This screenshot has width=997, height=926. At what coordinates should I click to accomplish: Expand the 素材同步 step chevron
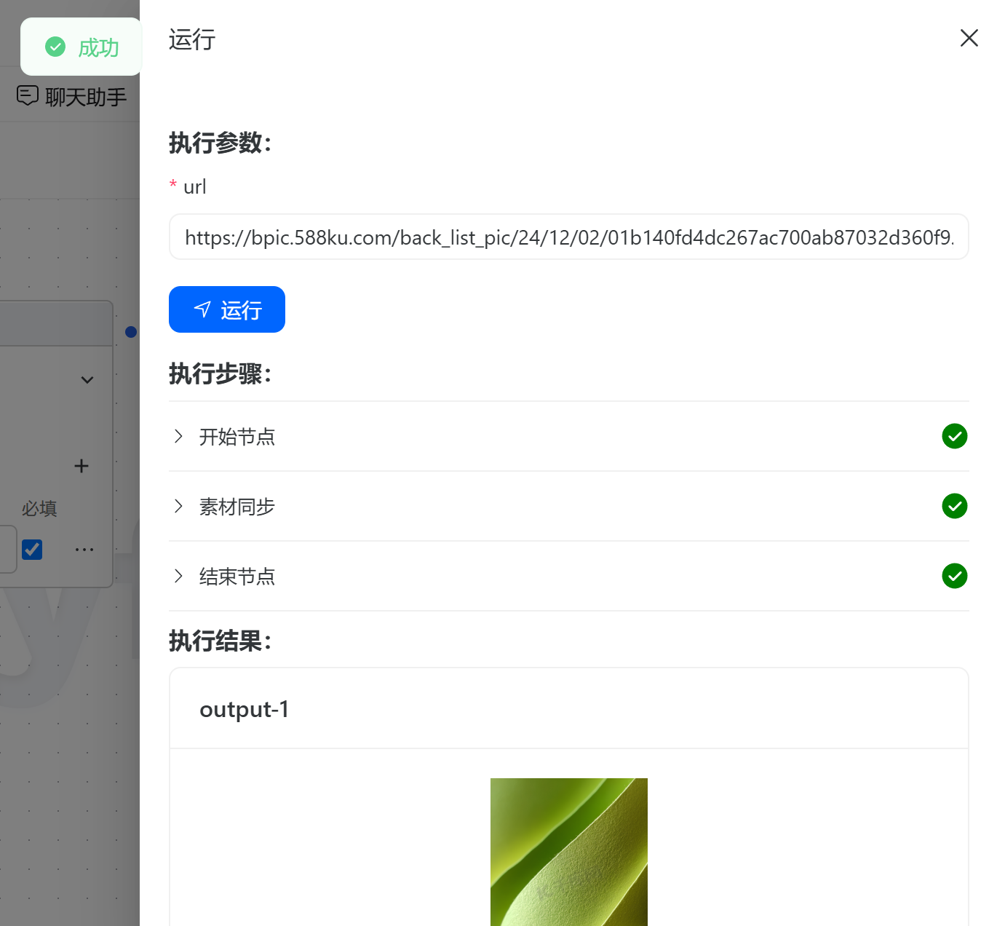coord(178,506)
